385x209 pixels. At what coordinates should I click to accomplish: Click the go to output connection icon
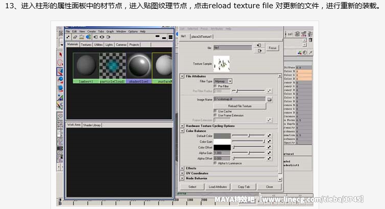pos(259,51)
